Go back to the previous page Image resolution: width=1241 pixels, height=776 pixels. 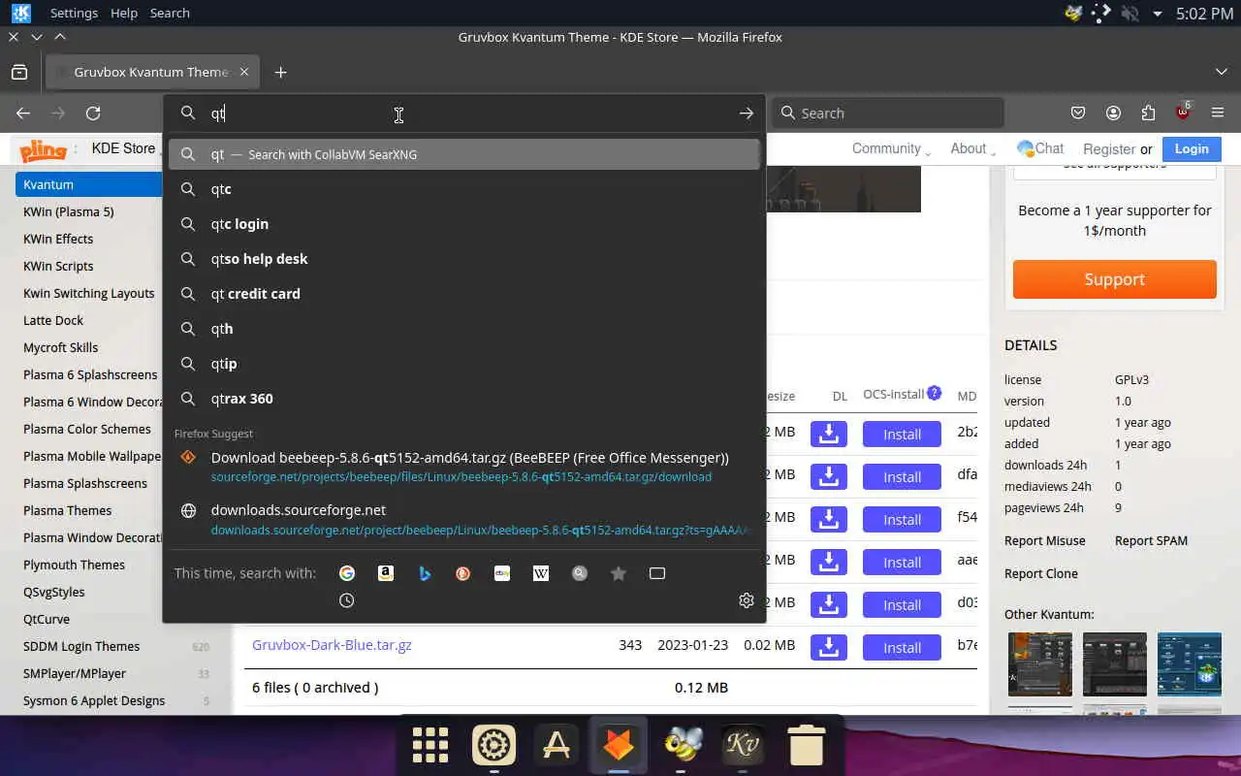[x=23, y=113]
